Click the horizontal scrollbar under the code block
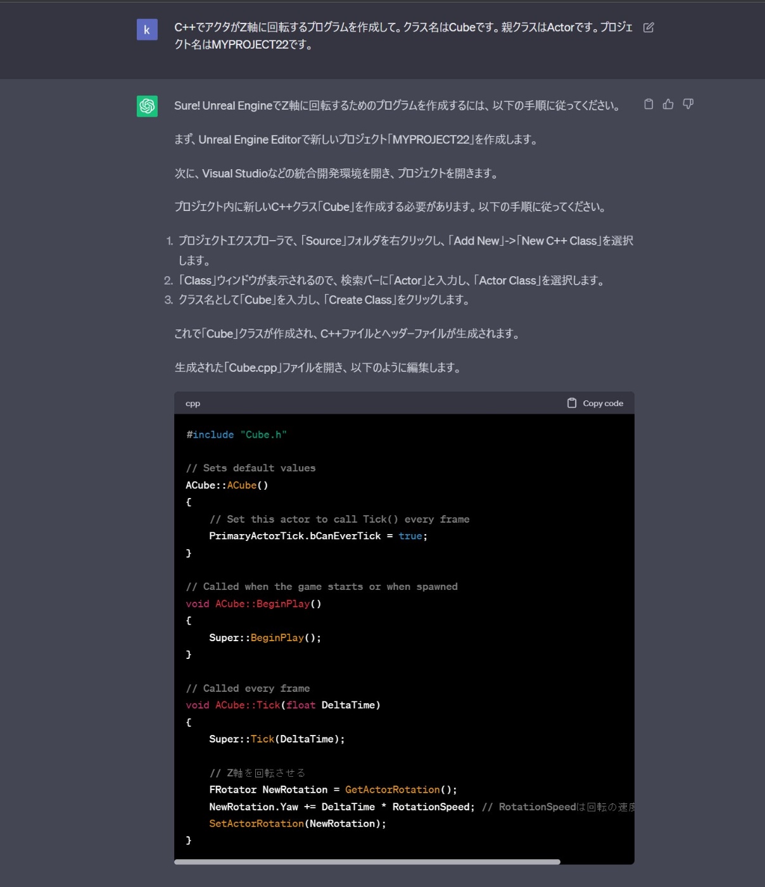The image size is (765, 887). point(367,862)
